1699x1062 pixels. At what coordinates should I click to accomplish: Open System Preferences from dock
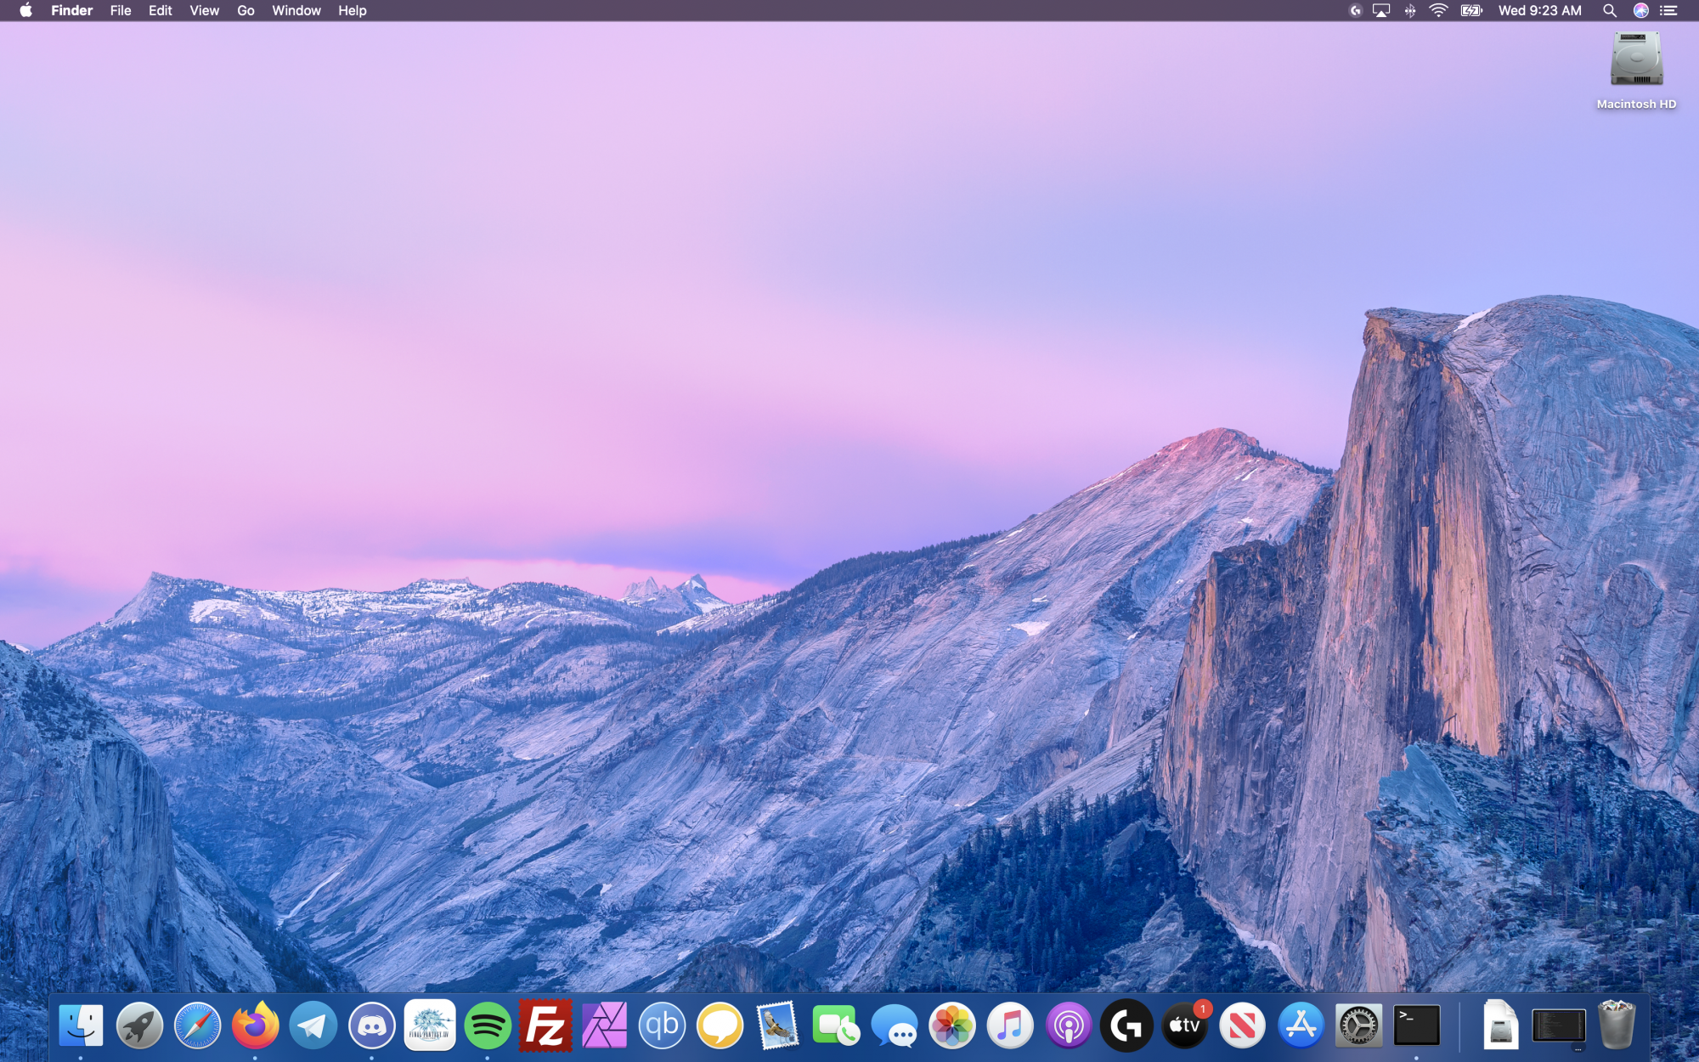click(x=1358, y=1025)
